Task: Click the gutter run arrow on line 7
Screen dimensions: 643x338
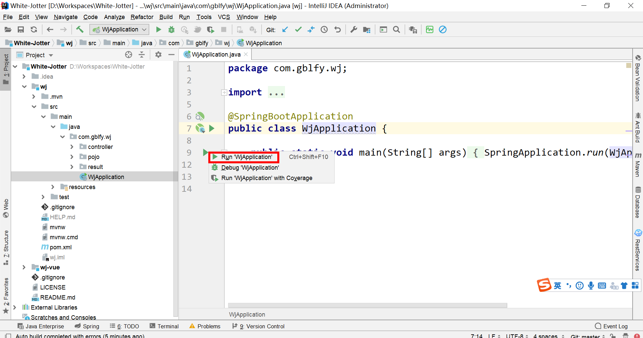Action: click(212, 128)
